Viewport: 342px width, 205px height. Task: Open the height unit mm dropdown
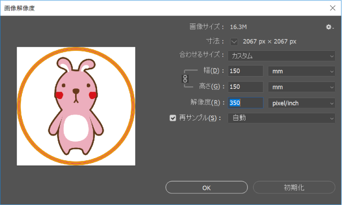click(x=302, y=87)
